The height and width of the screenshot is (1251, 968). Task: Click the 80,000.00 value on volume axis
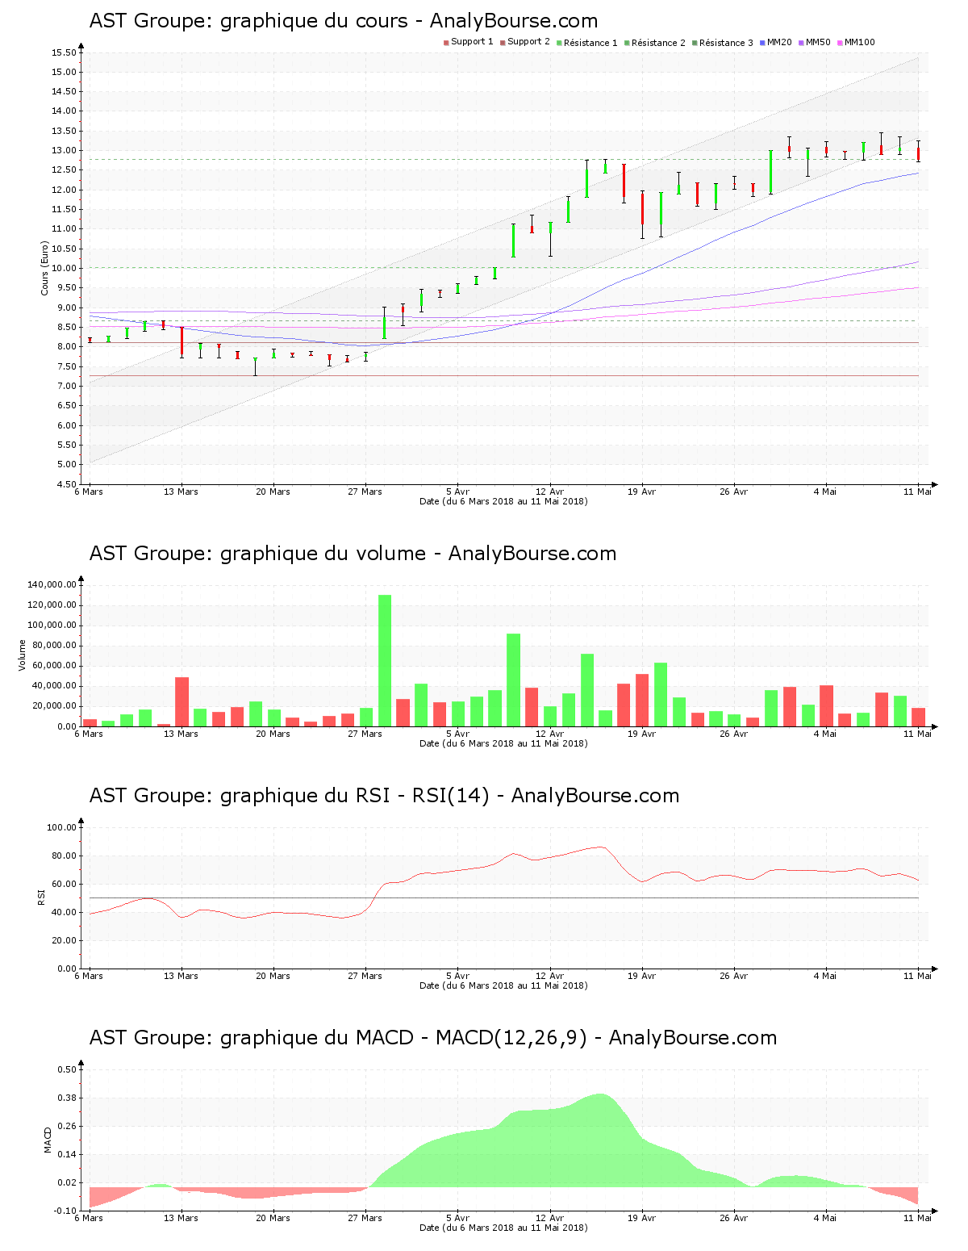(54, 646)
